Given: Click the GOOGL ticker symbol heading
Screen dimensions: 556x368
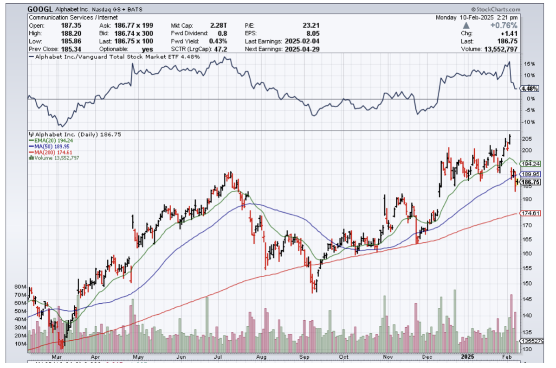Looking at the screenshot, I should coord(39,9).
